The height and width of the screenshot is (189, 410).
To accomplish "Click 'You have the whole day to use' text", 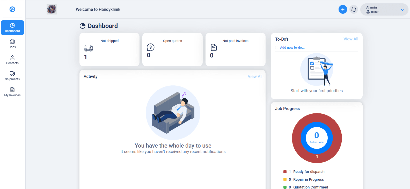I will click(x=173, y=146).
